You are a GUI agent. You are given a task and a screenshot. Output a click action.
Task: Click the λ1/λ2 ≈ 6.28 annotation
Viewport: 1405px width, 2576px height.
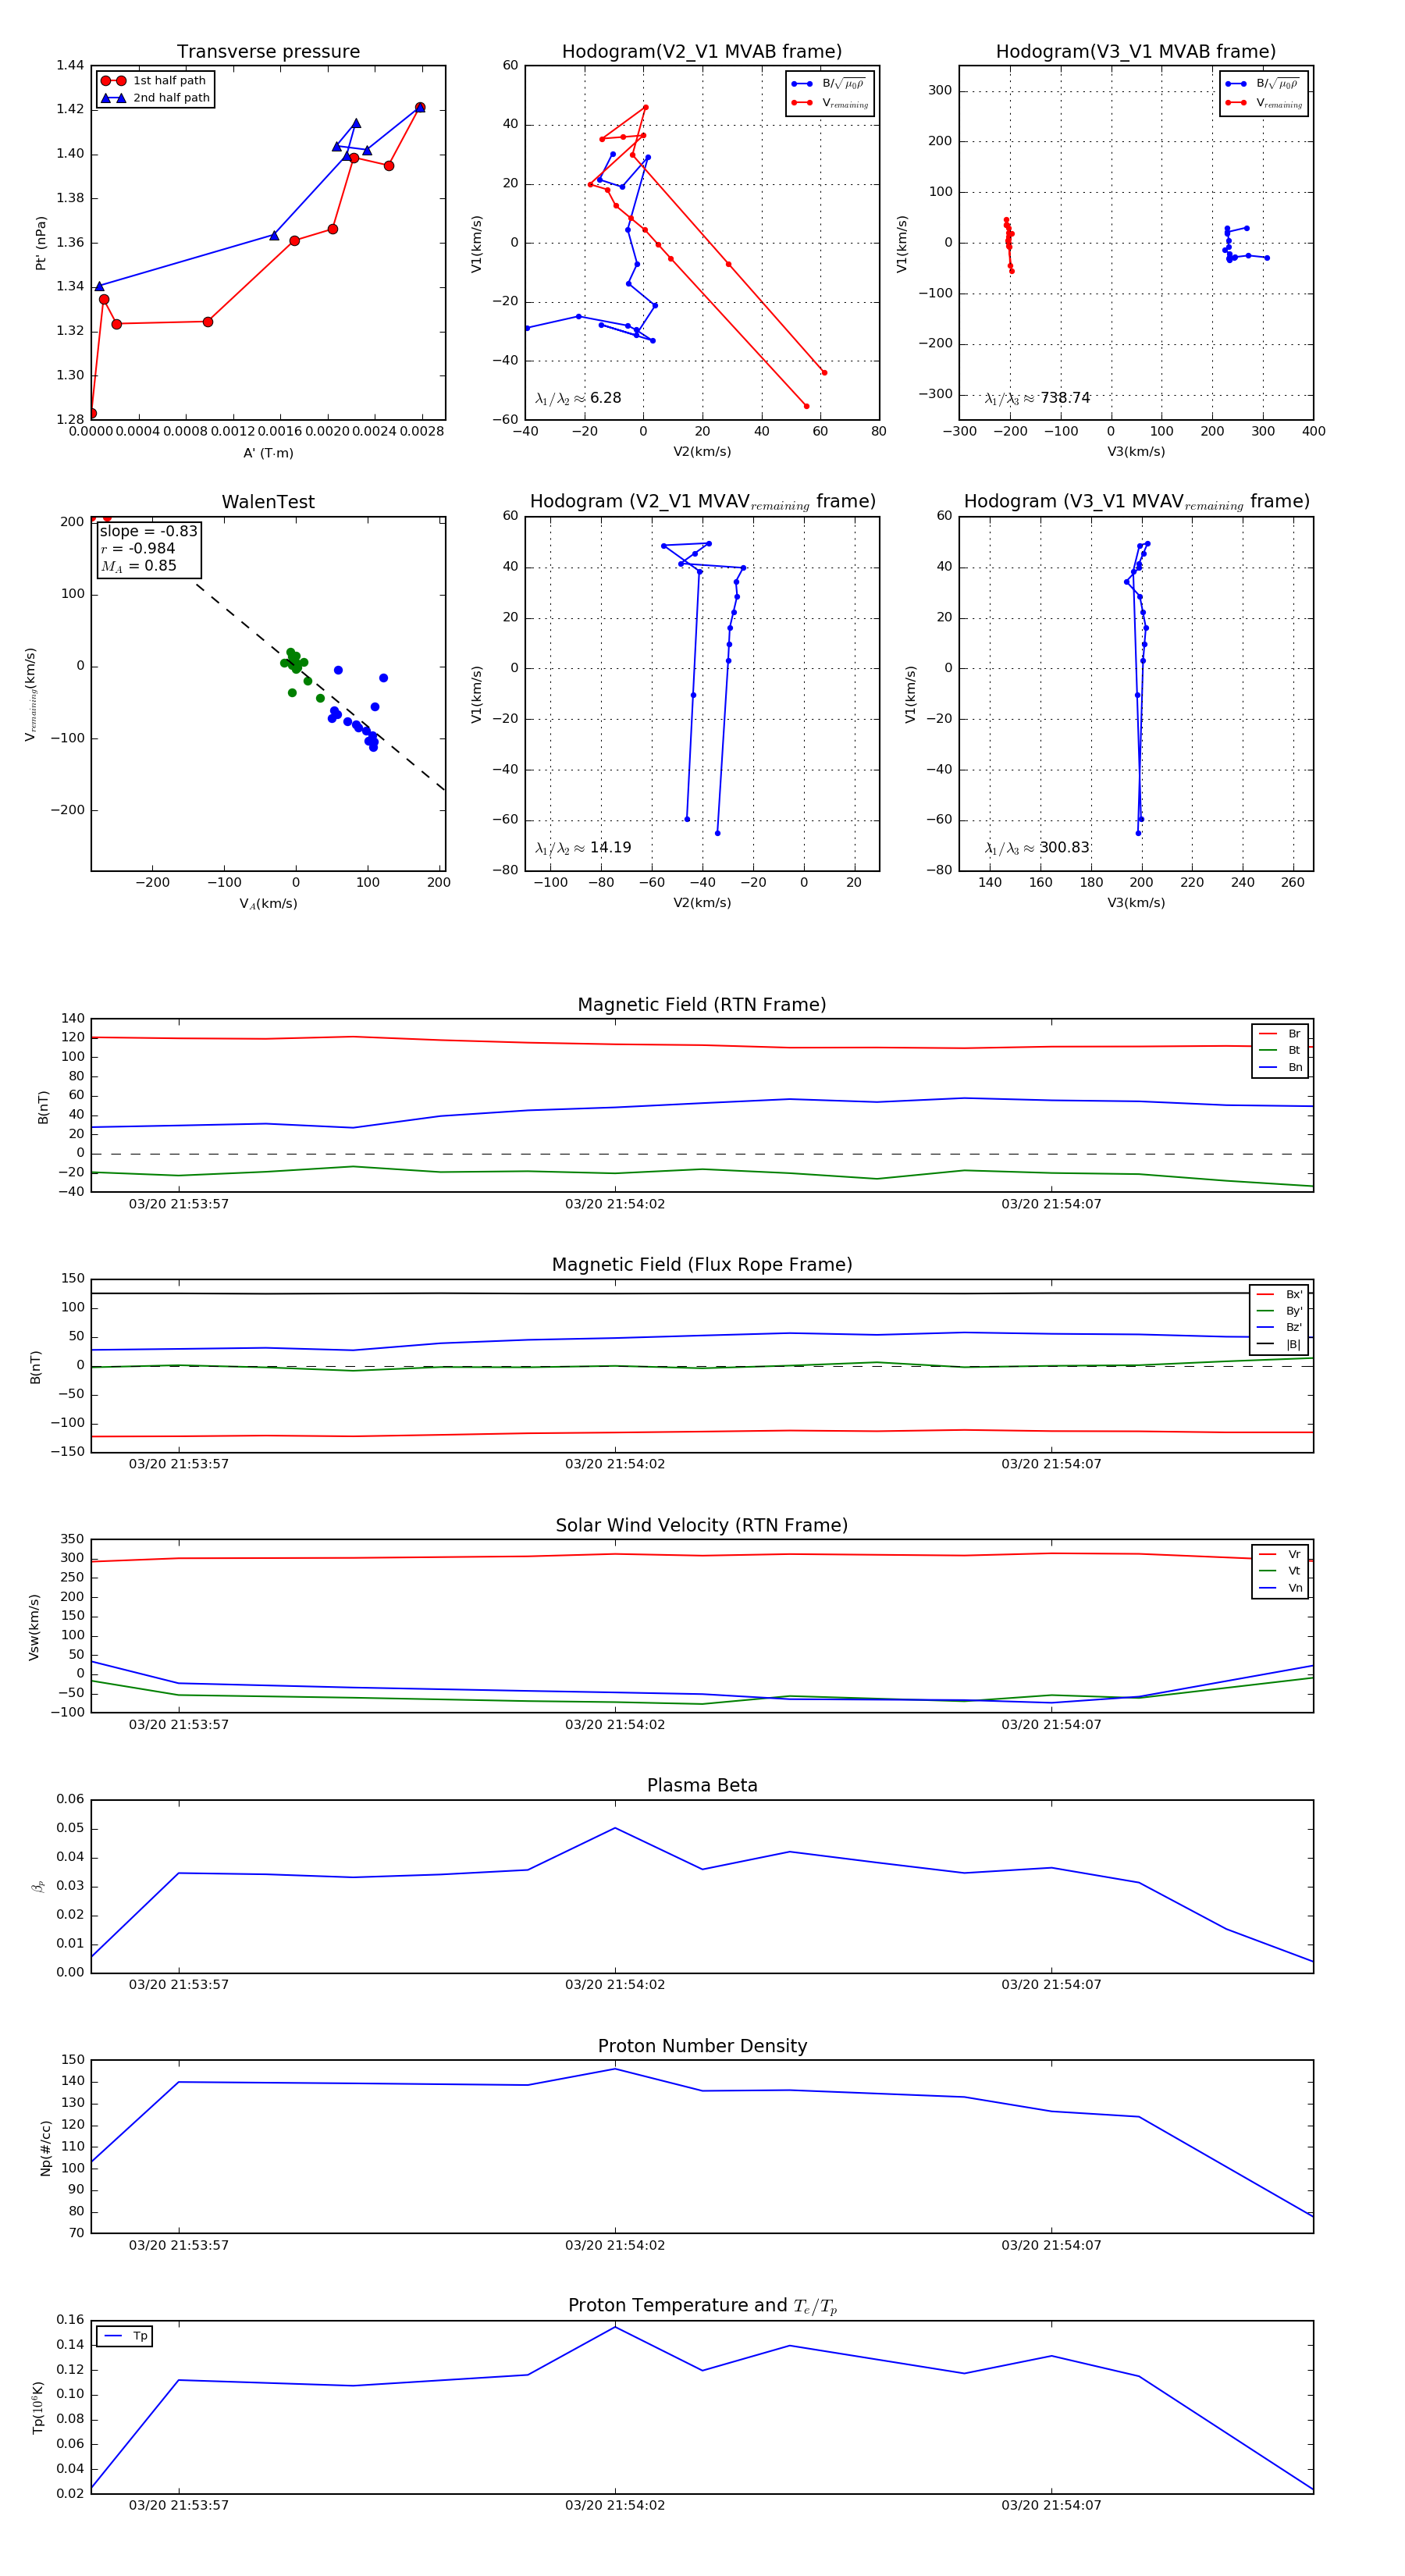tap(578, 398)
